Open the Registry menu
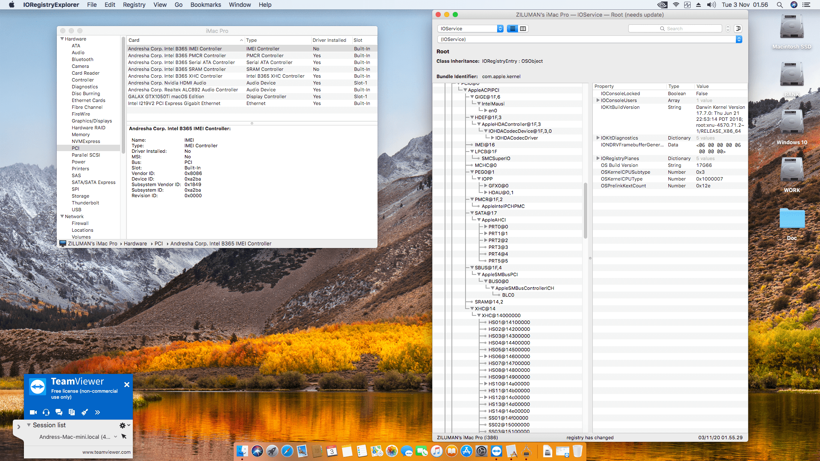Screen dimensions: 820x461 [x=134, y=5]
